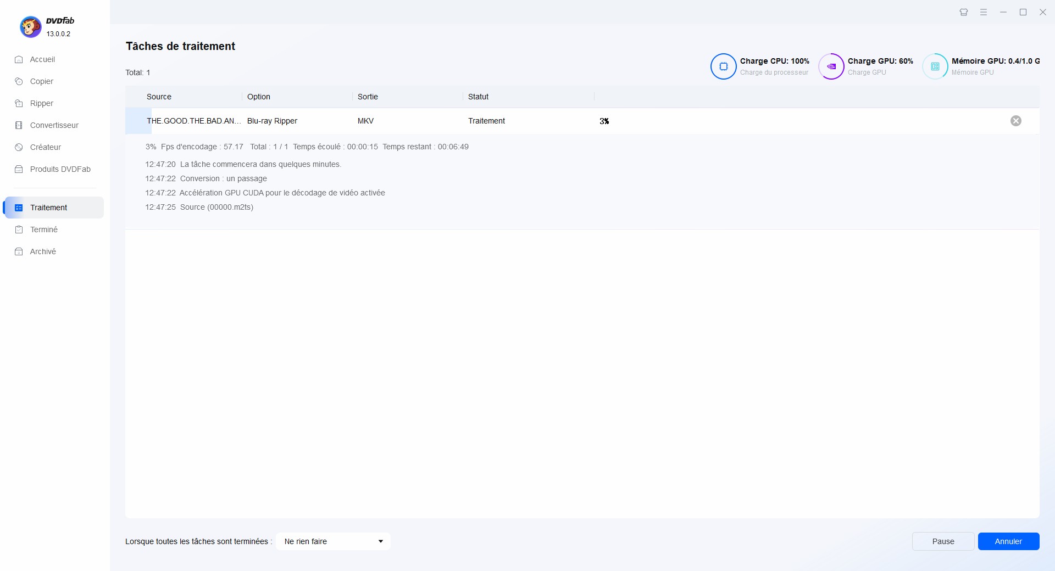Minimize the DVDFab window
The height and width of the screenshot is (571, 1055).
click(1003, 12)
